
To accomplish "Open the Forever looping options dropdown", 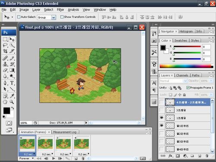I will [33, 158].
